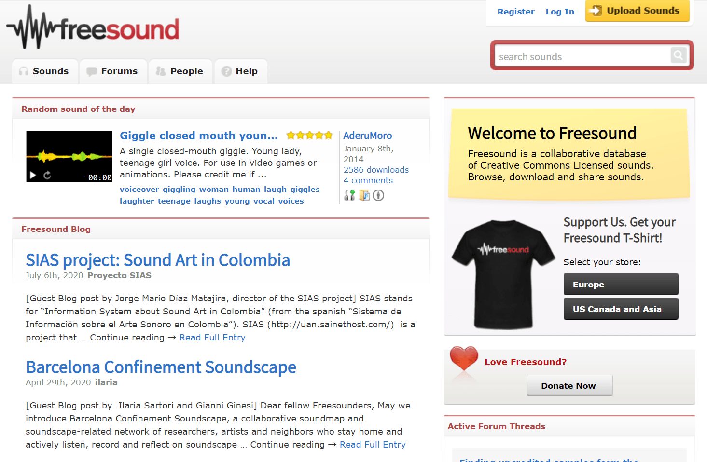Image resolution: width=707 pixels, height=462 pixels.
Task: Play the Giggle closed mouth sound
Action: (33, 175)
